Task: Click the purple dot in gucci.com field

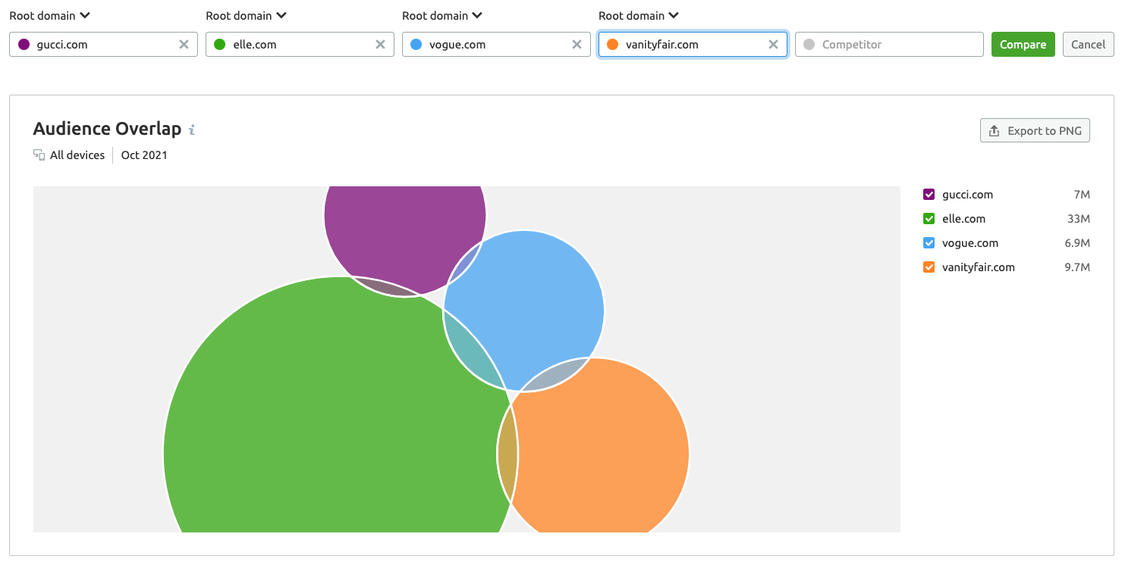Action: [x=24, y=45]
